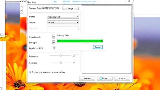Click the File type: label
Screen dimensions: 160x90
(33, 43)
